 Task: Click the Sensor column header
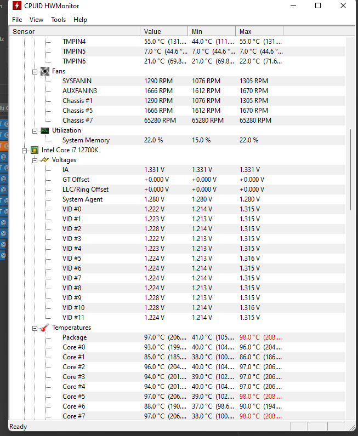tap(75, 31)
